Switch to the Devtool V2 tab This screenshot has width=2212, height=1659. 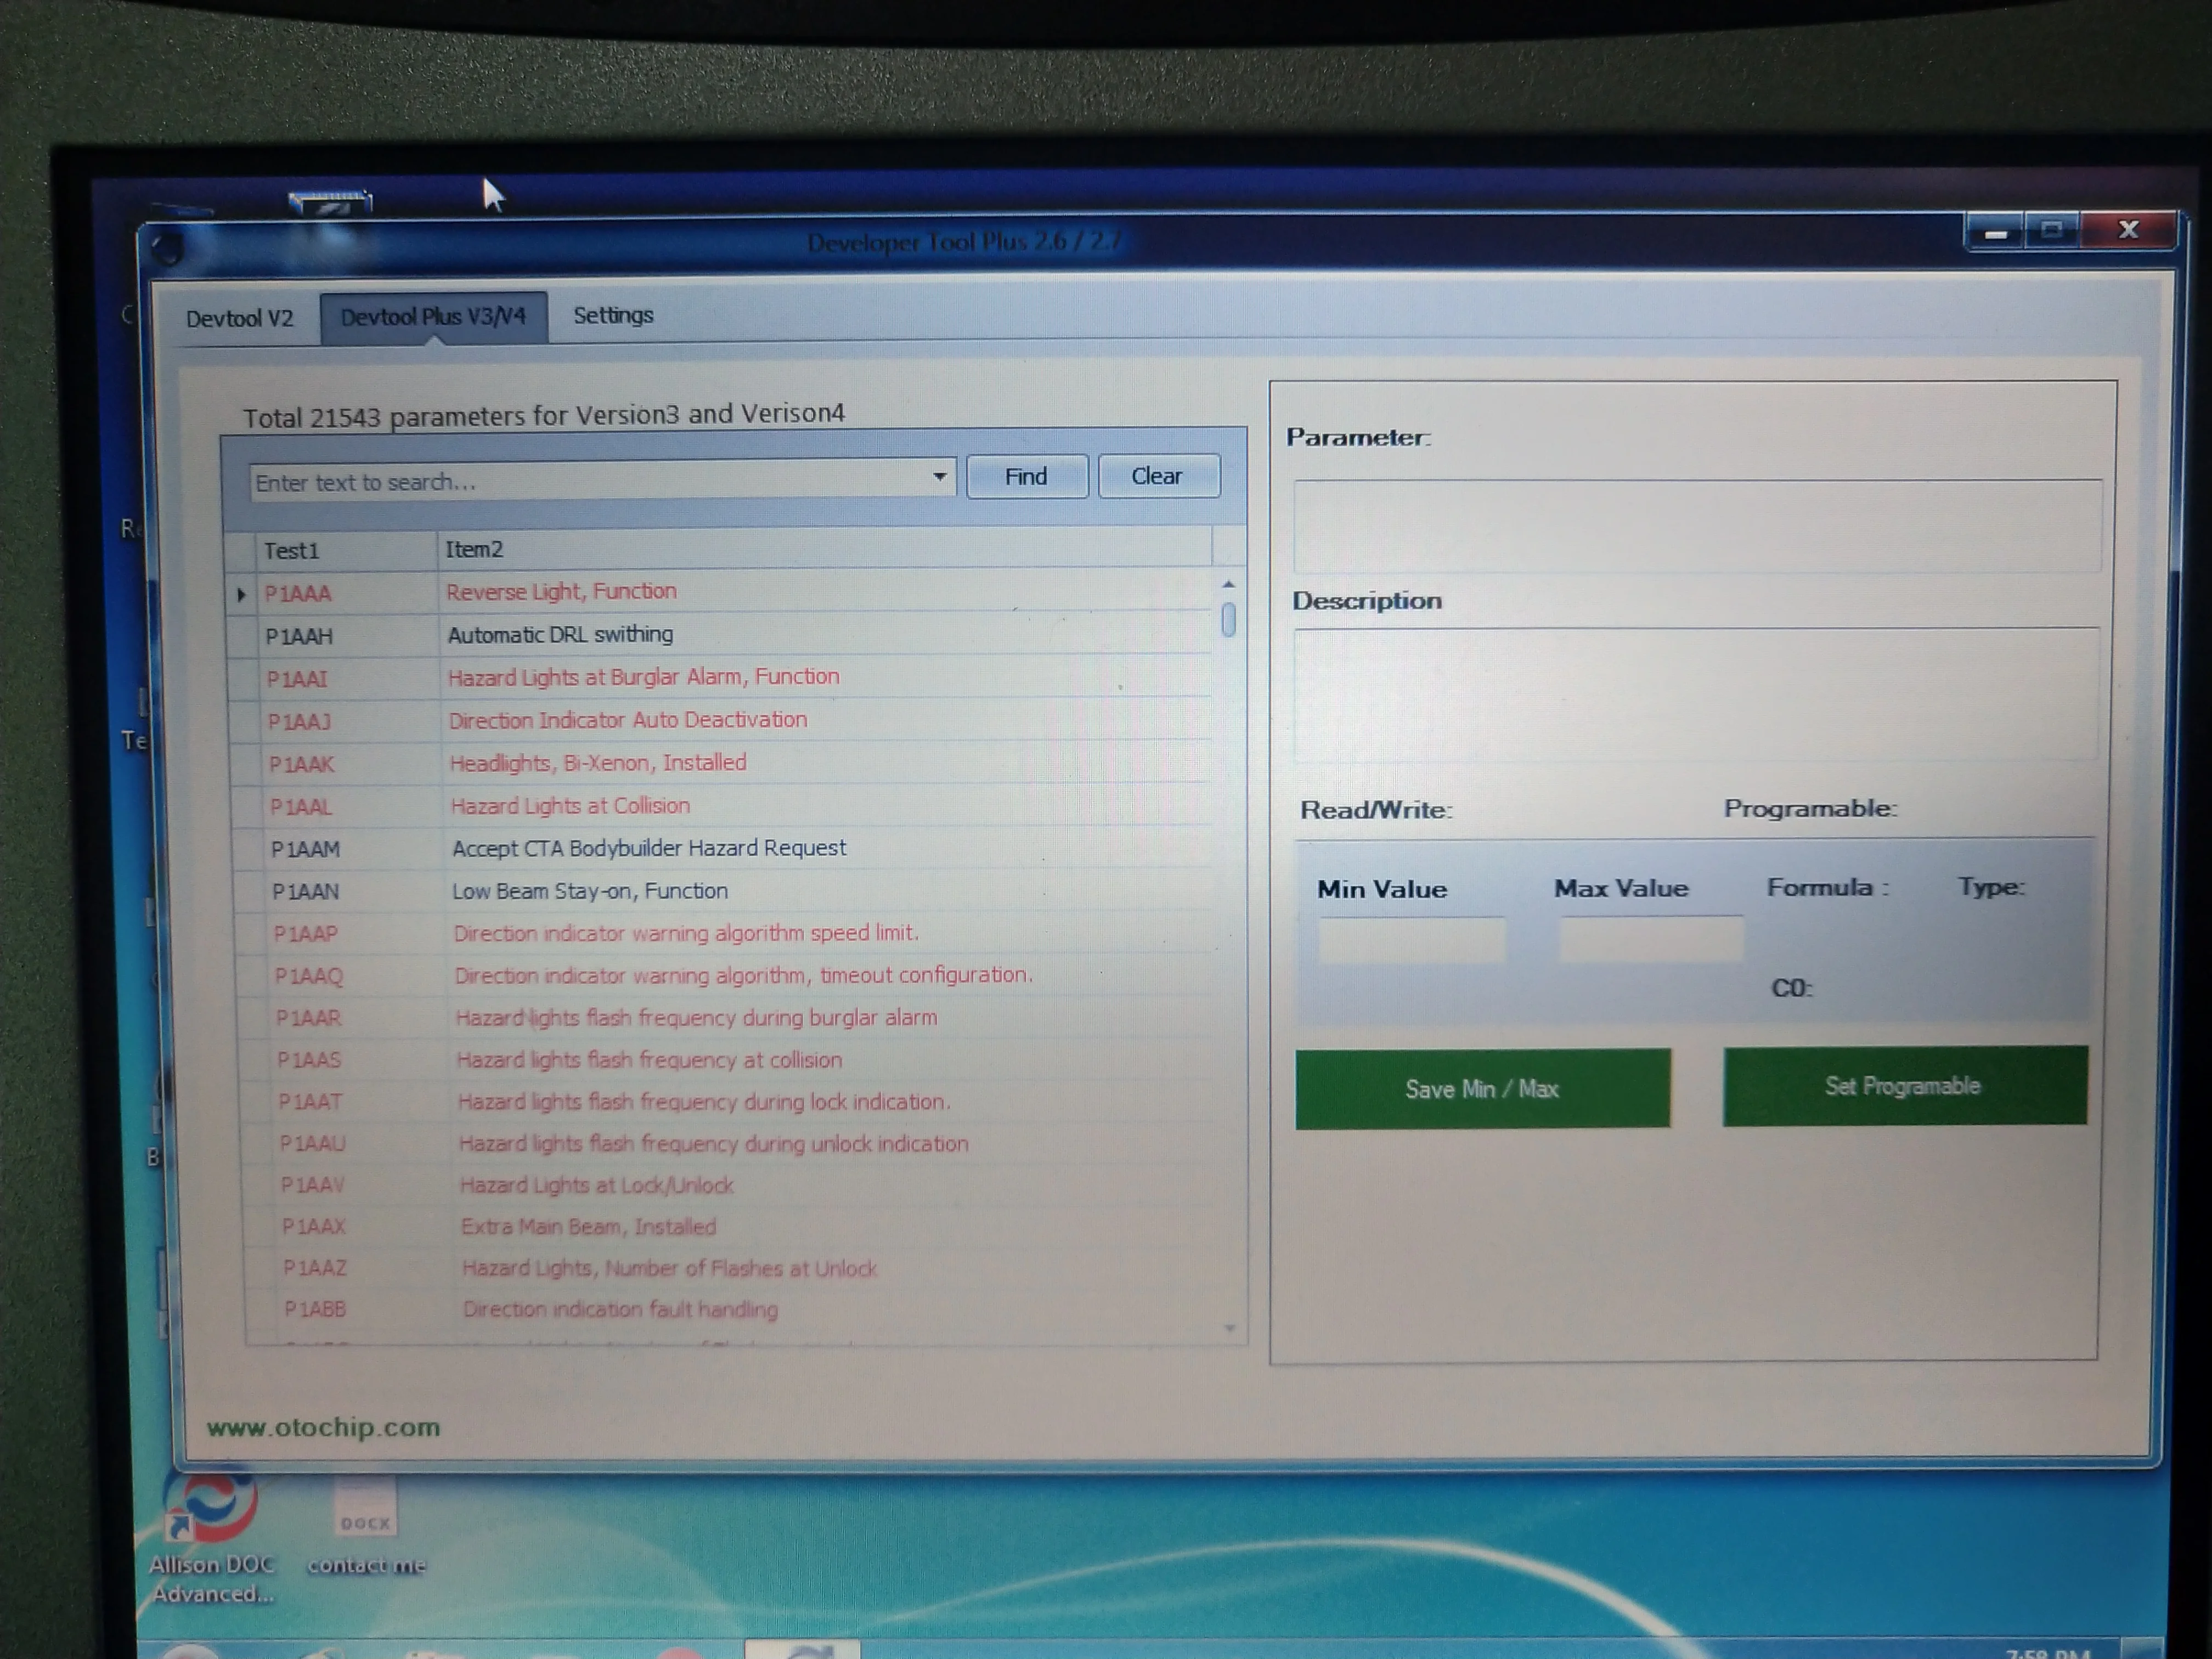239,319
